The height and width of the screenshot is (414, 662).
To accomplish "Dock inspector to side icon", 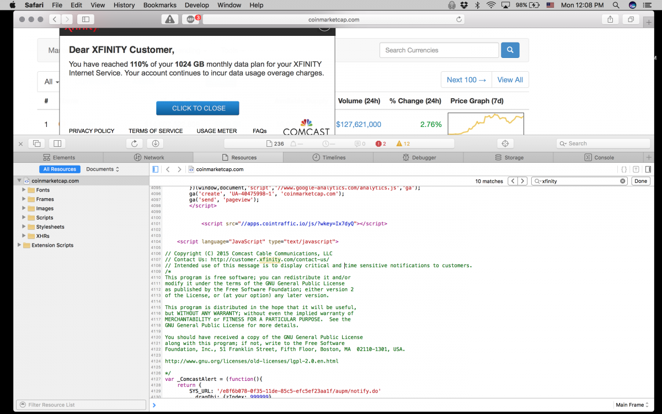I will coord(57,144).
